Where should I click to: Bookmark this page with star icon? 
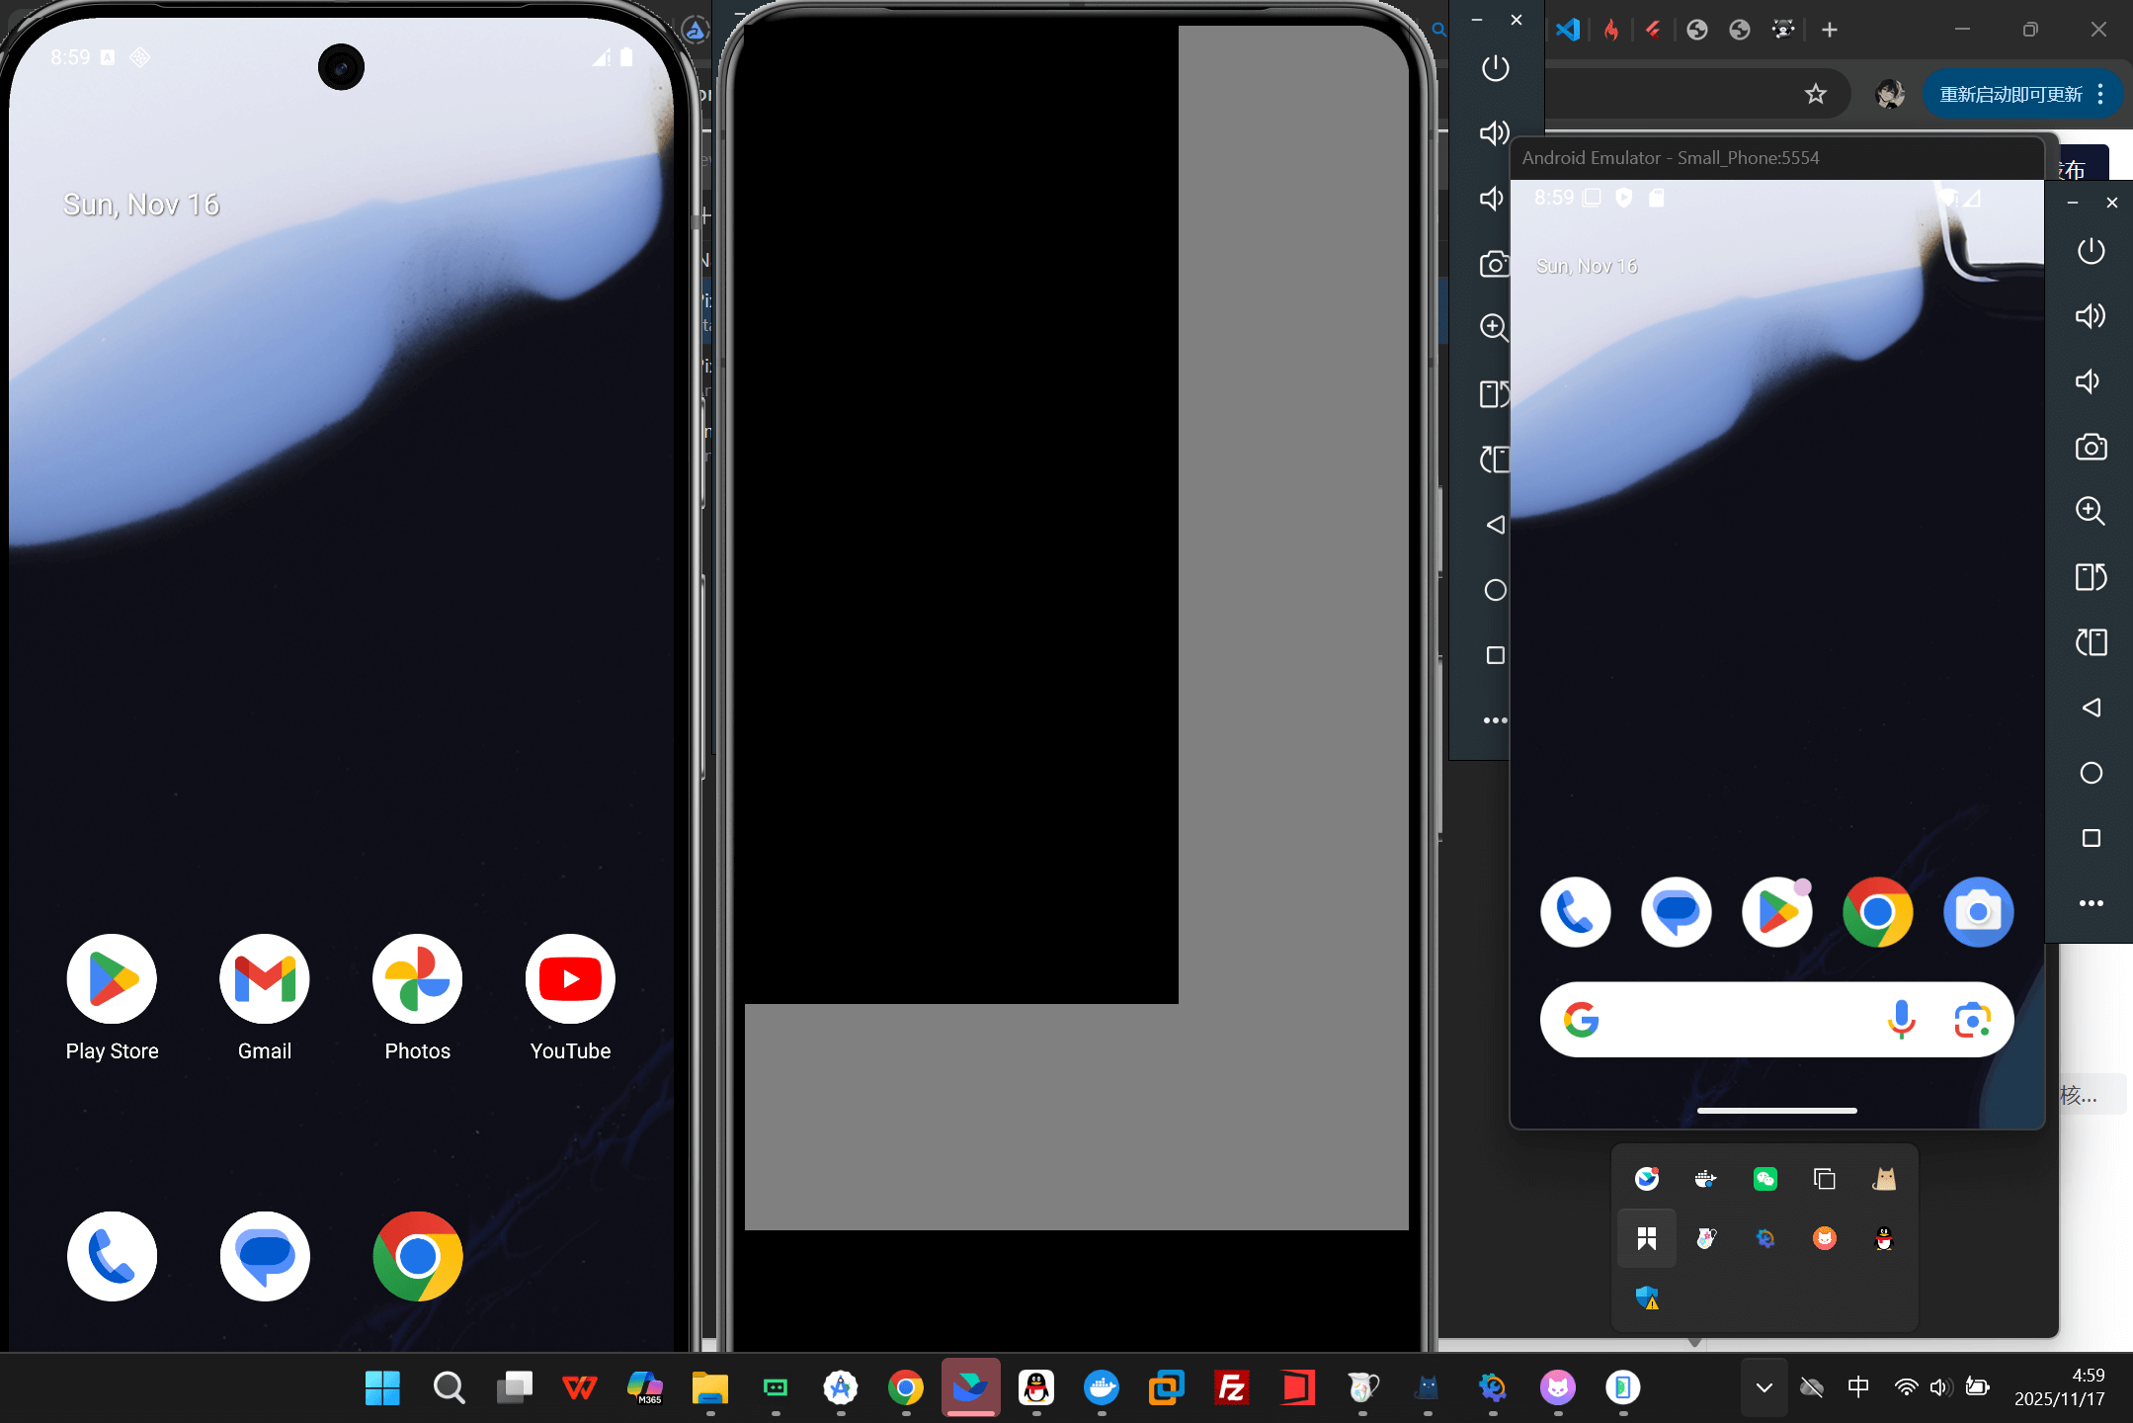click(x=1816, y=95)
